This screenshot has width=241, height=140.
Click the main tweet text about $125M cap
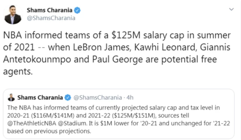pyautogui.click(x=117, y=53)
